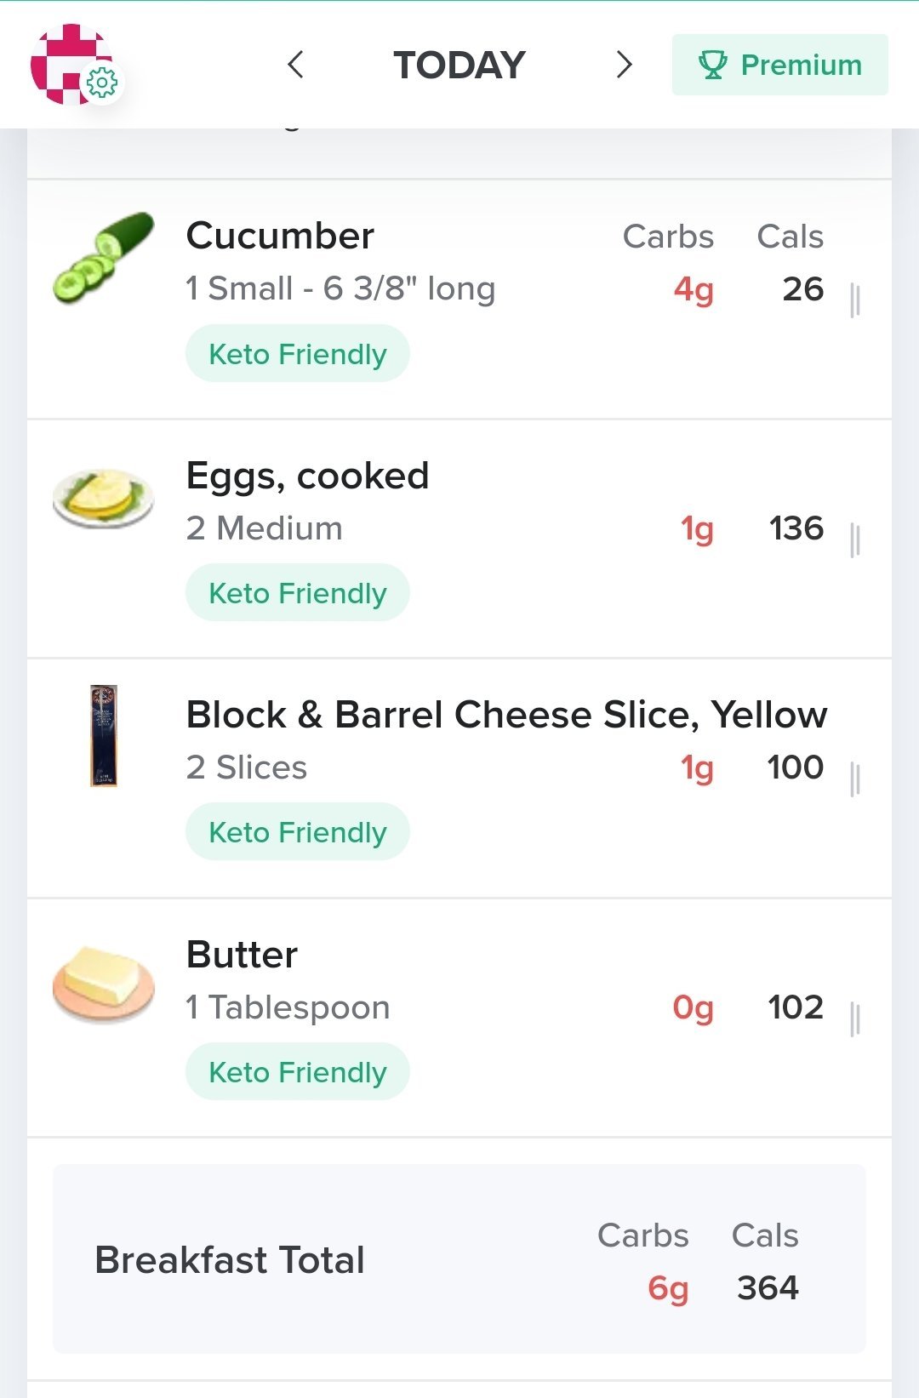The image size is (919, 1398).
Task: Click the Cucumber food image
Action: click(104, 258)
